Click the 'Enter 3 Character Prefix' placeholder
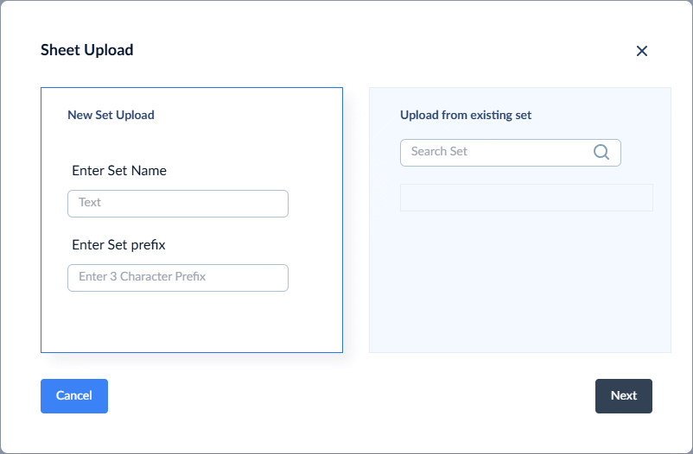 pos(142,276)
